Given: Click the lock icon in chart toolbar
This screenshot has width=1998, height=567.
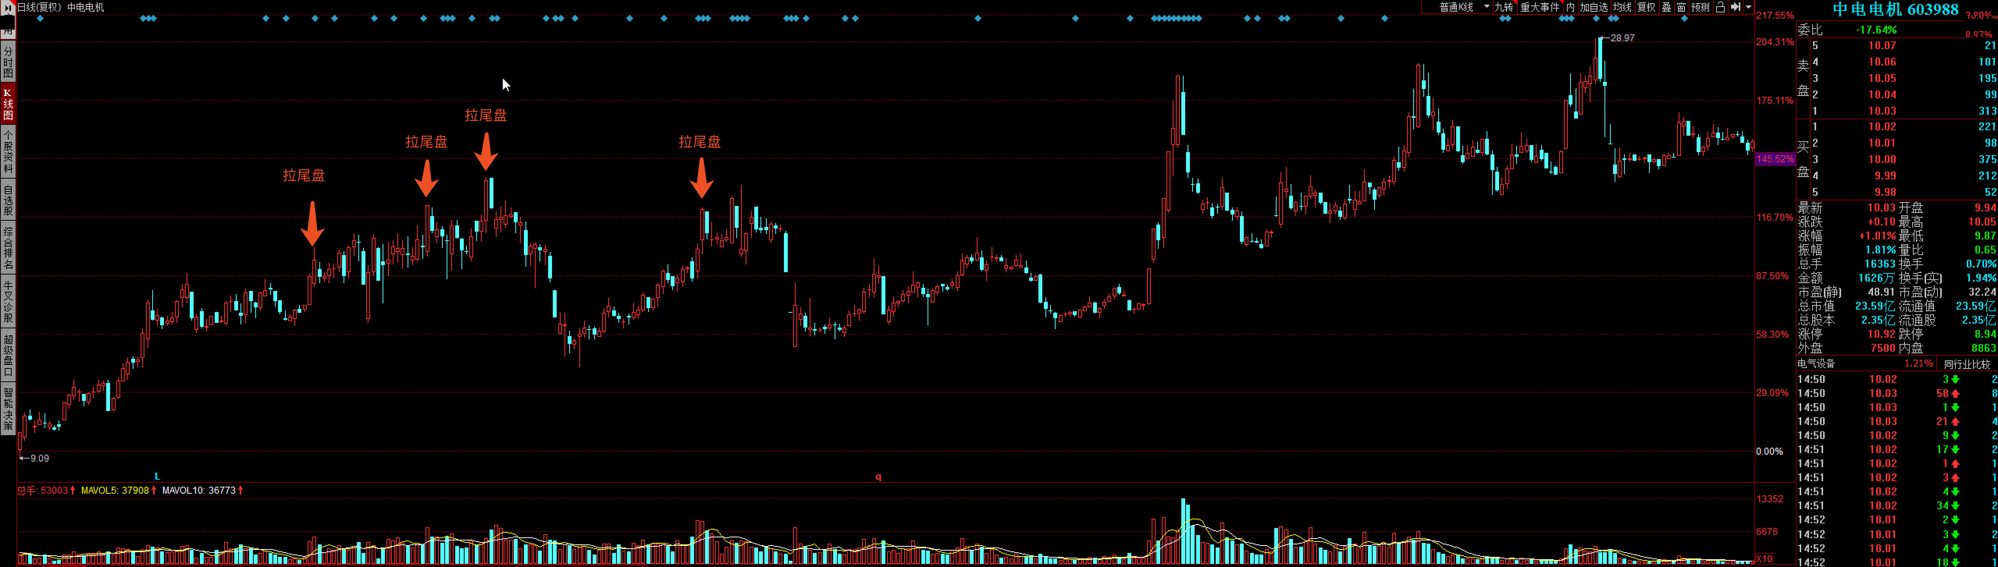Looking at the screenshot, I should [x=1720, y=7].
